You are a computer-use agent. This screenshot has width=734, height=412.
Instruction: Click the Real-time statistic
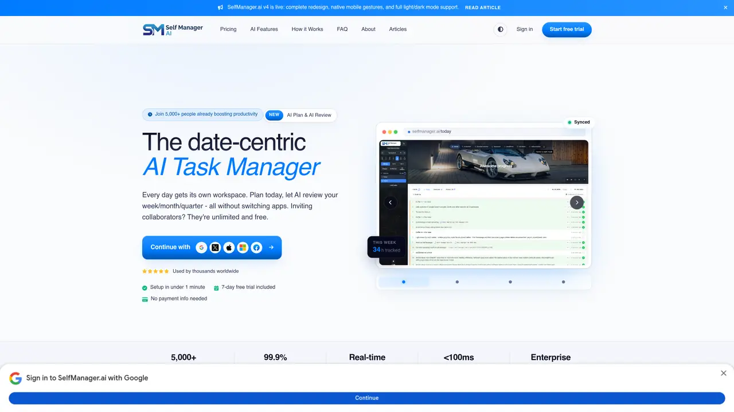tap(367, 357)
